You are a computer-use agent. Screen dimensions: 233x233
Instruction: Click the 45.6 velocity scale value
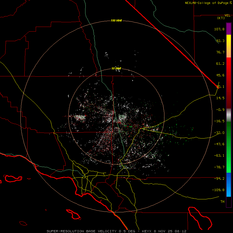pos(220,75)
